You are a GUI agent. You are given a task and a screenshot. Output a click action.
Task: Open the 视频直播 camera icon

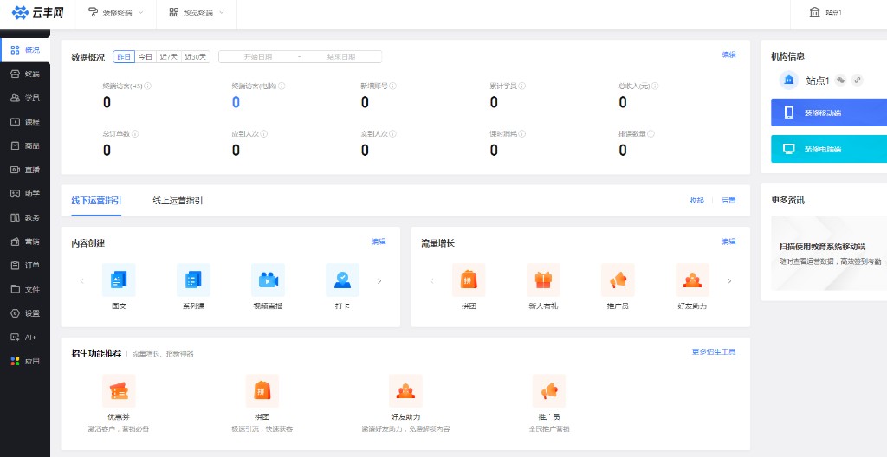[269, 280]
